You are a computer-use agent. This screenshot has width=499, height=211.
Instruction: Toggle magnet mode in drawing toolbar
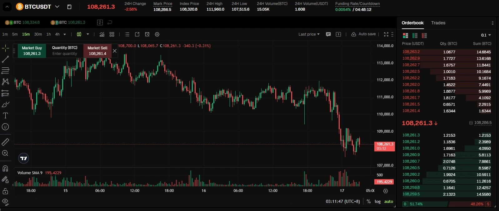pos(5,169)
